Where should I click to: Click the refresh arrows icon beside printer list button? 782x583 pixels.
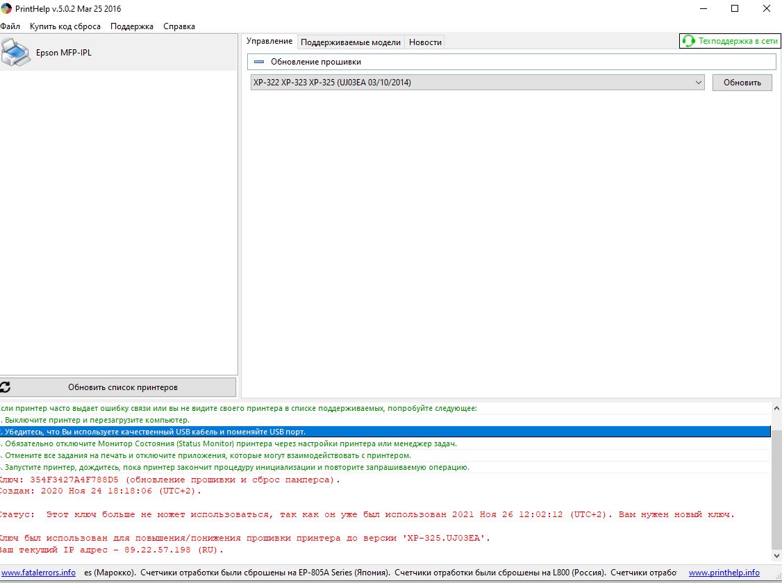pyautogui.click(x=6, y=387)
